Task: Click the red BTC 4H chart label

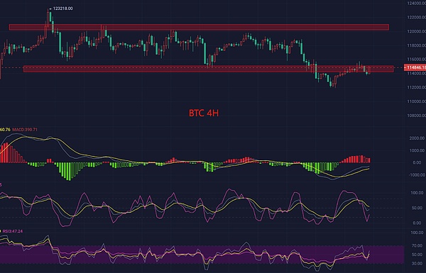Action: [204, 113]
